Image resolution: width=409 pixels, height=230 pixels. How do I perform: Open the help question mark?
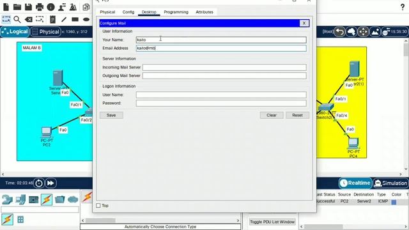pyautogui.click(x=403, y=7)
